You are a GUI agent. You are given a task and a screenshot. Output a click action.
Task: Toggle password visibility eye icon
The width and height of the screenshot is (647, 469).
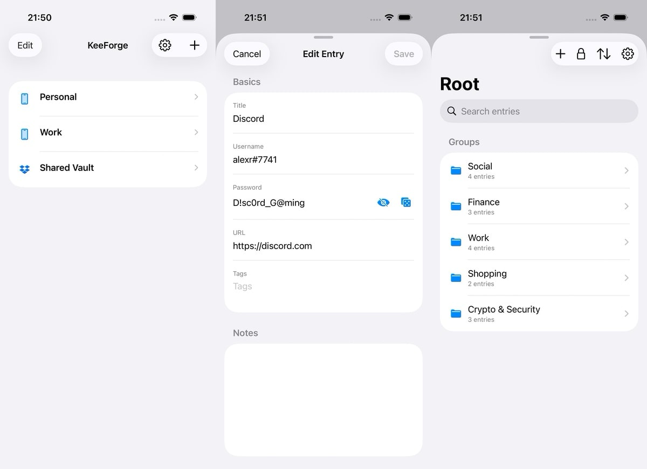coord(383,203)
